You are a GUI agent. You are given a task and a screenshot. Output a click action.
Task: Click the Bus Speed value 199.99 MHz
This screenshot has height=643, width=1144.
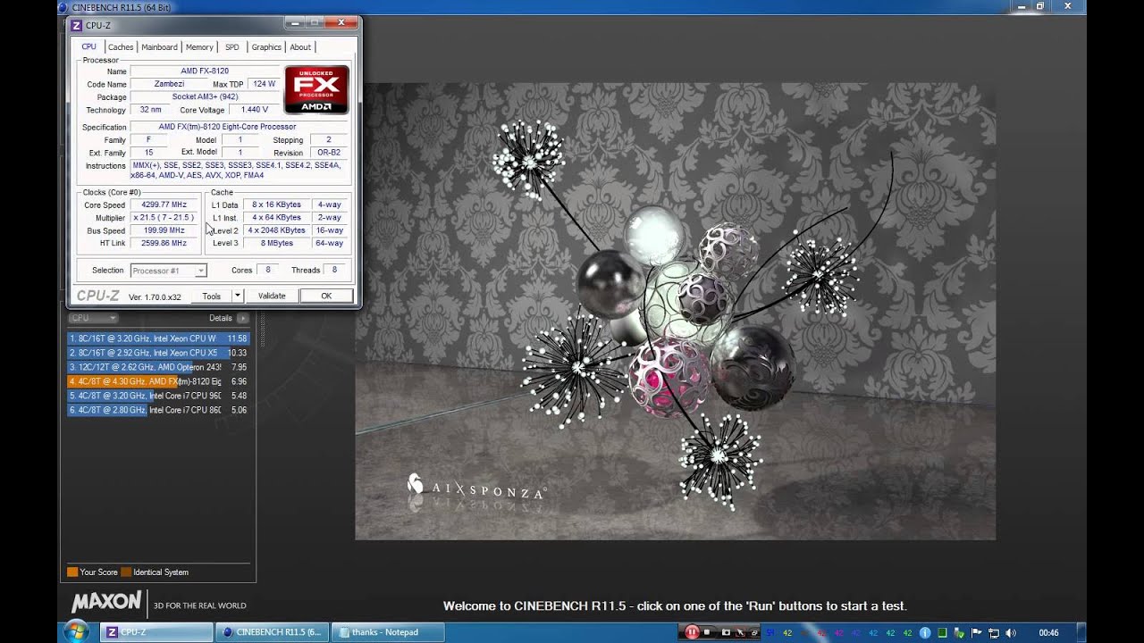click(x=164, y=230)
